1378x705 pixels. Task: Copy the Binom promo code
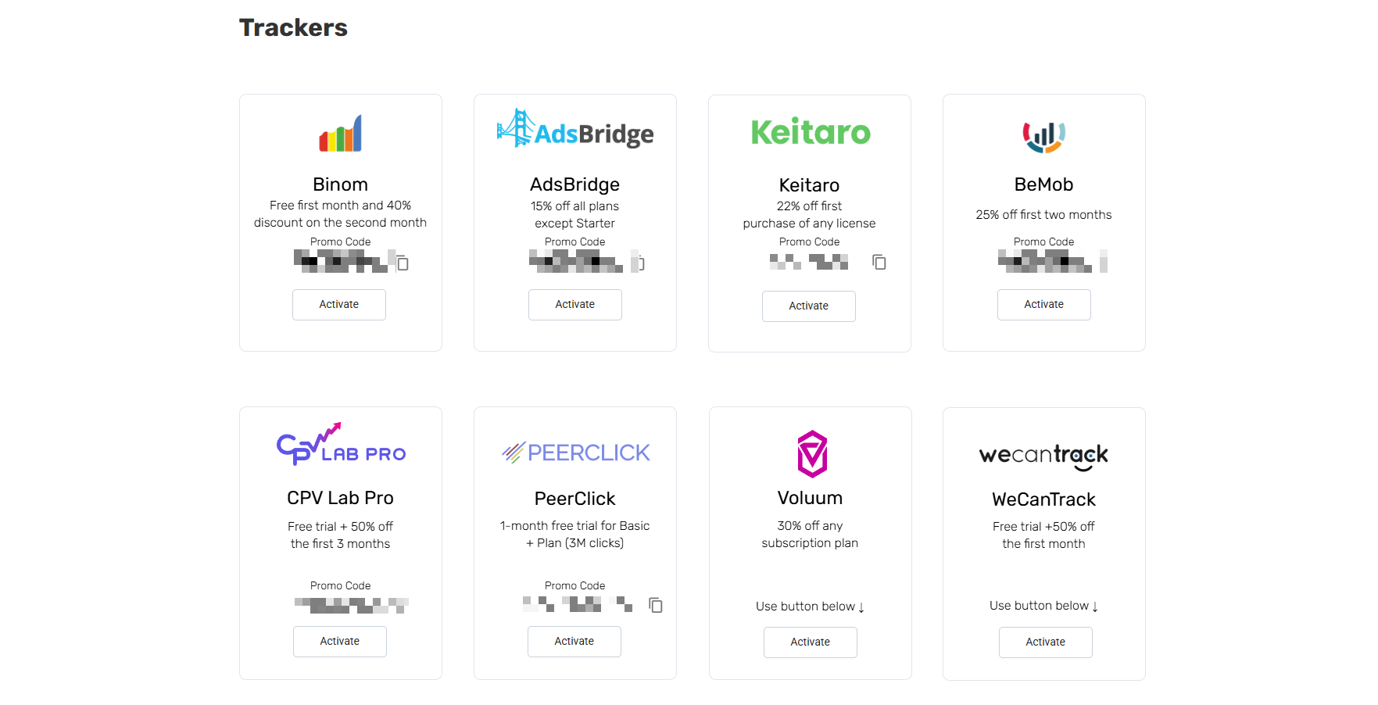pos(402,263)
